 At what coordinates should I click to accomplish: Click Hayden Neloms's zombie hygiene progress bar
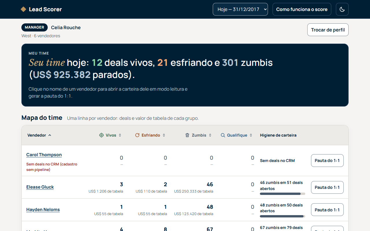click(x=282, y=216)
